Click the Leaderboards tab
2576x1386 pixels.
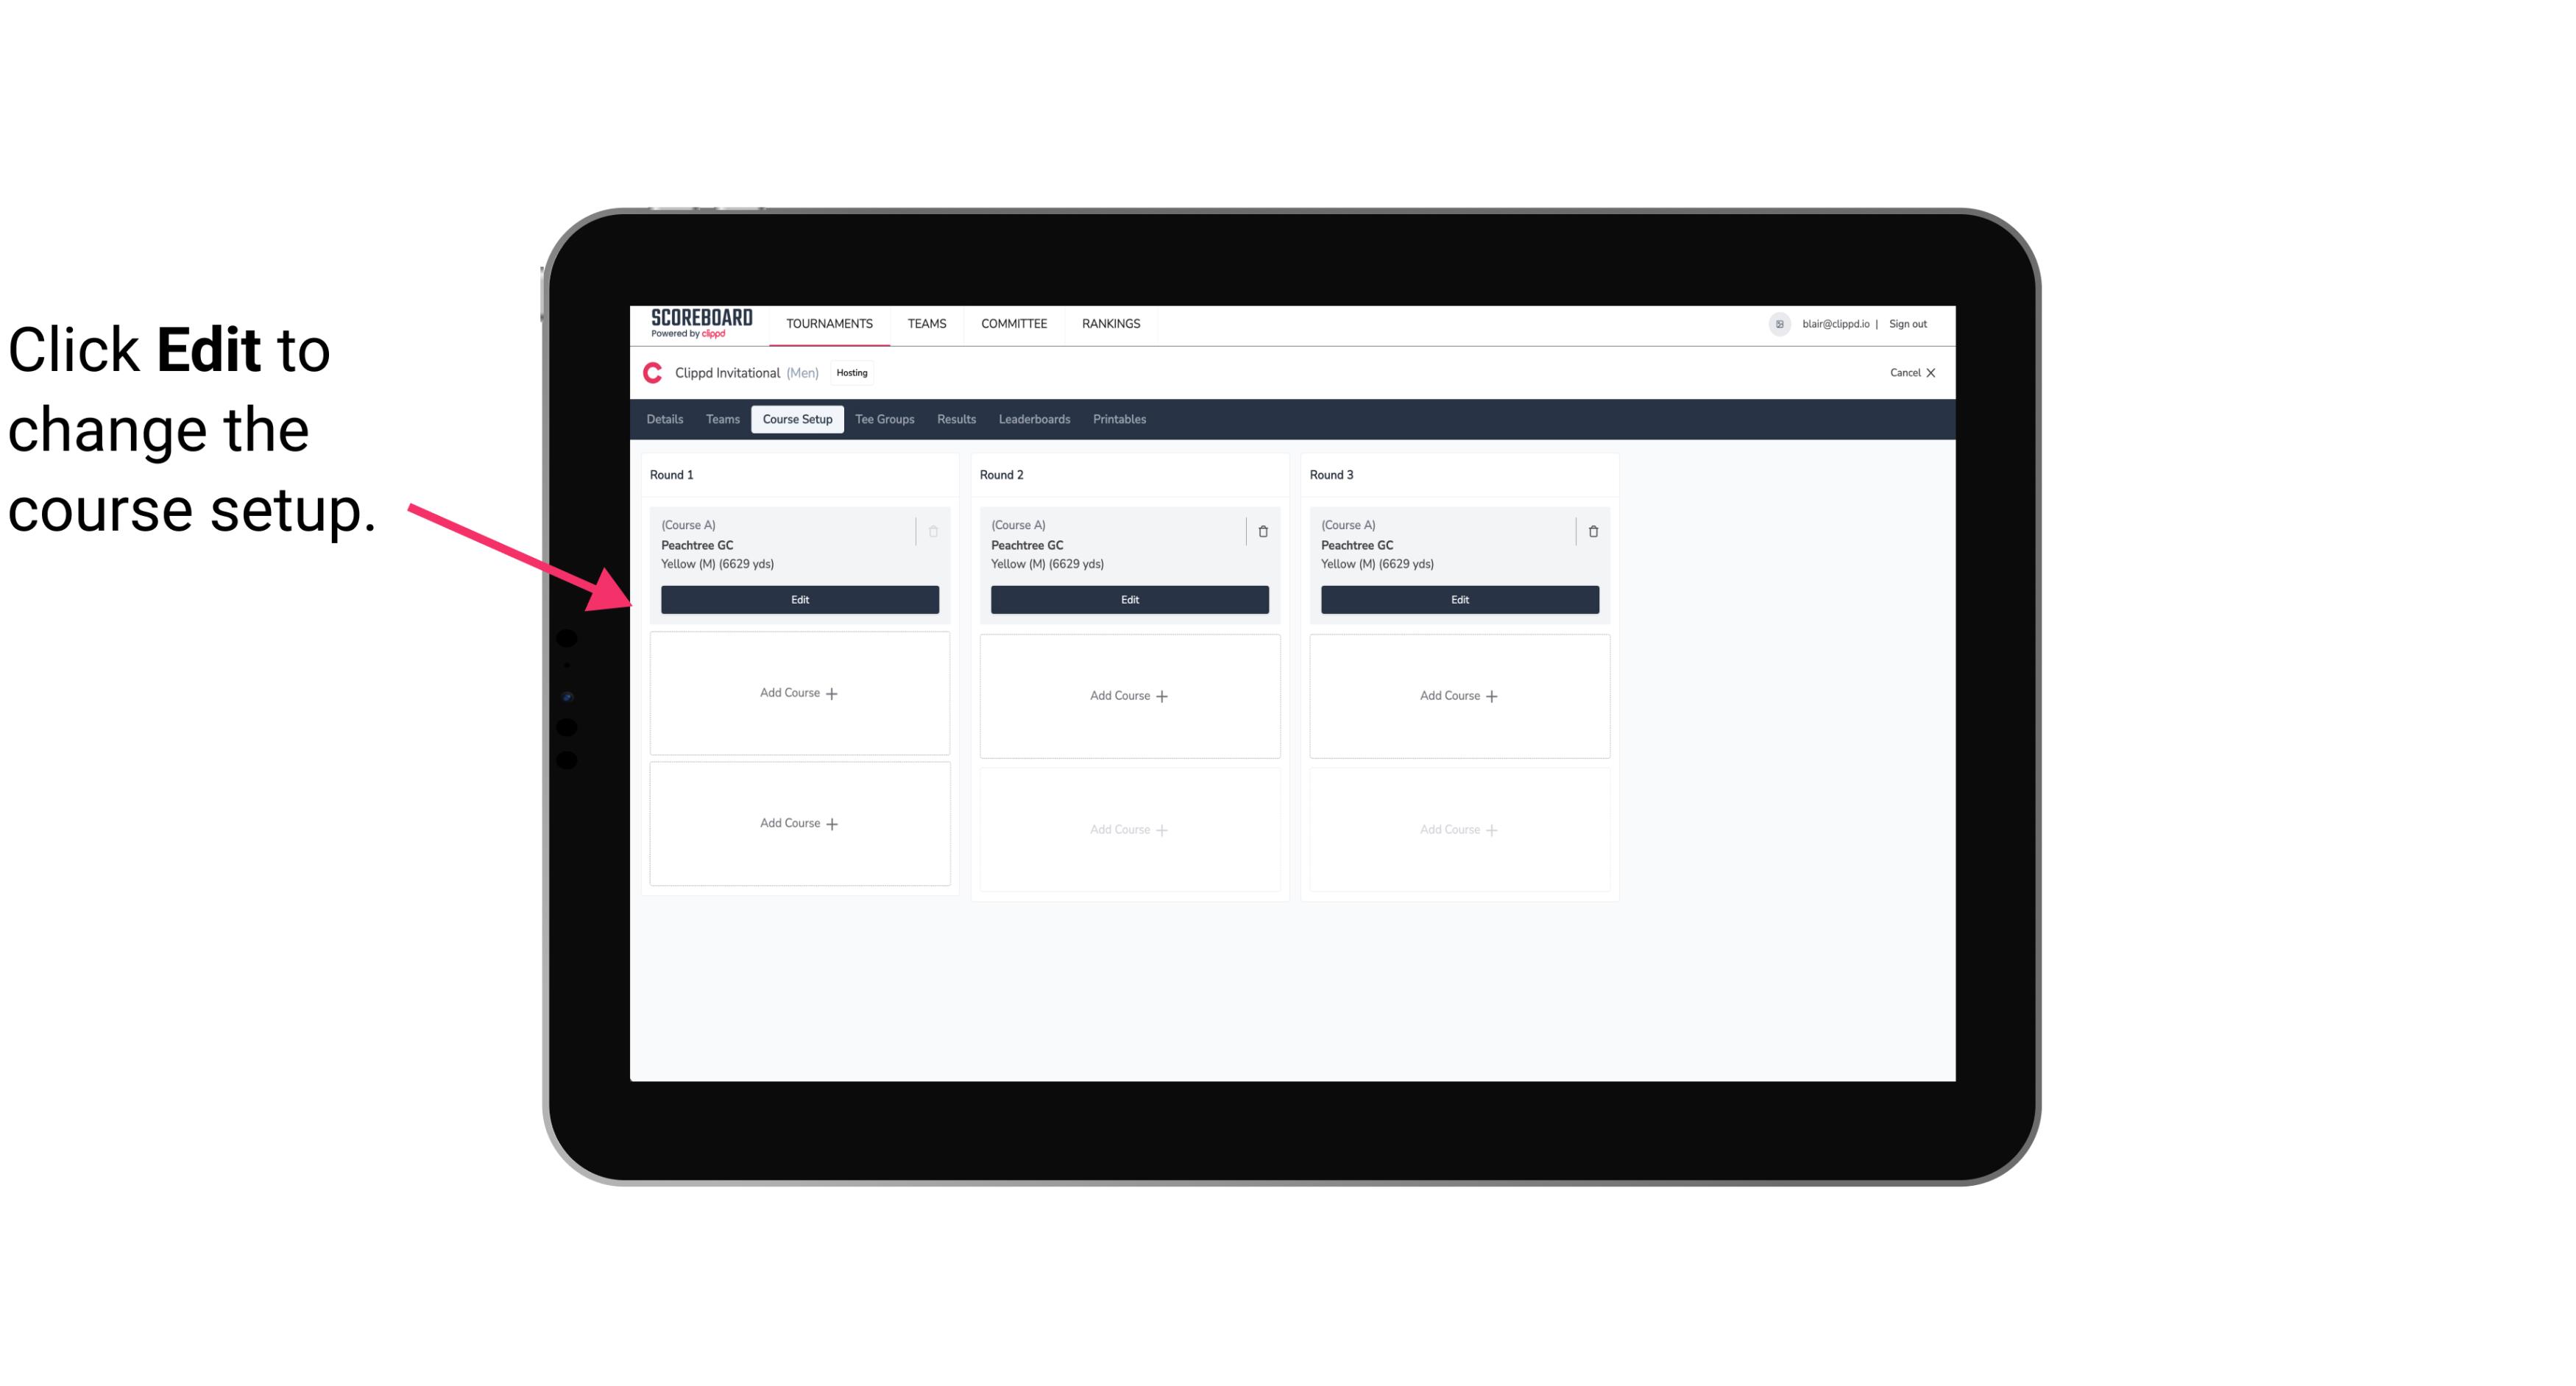pos(1032,420)
